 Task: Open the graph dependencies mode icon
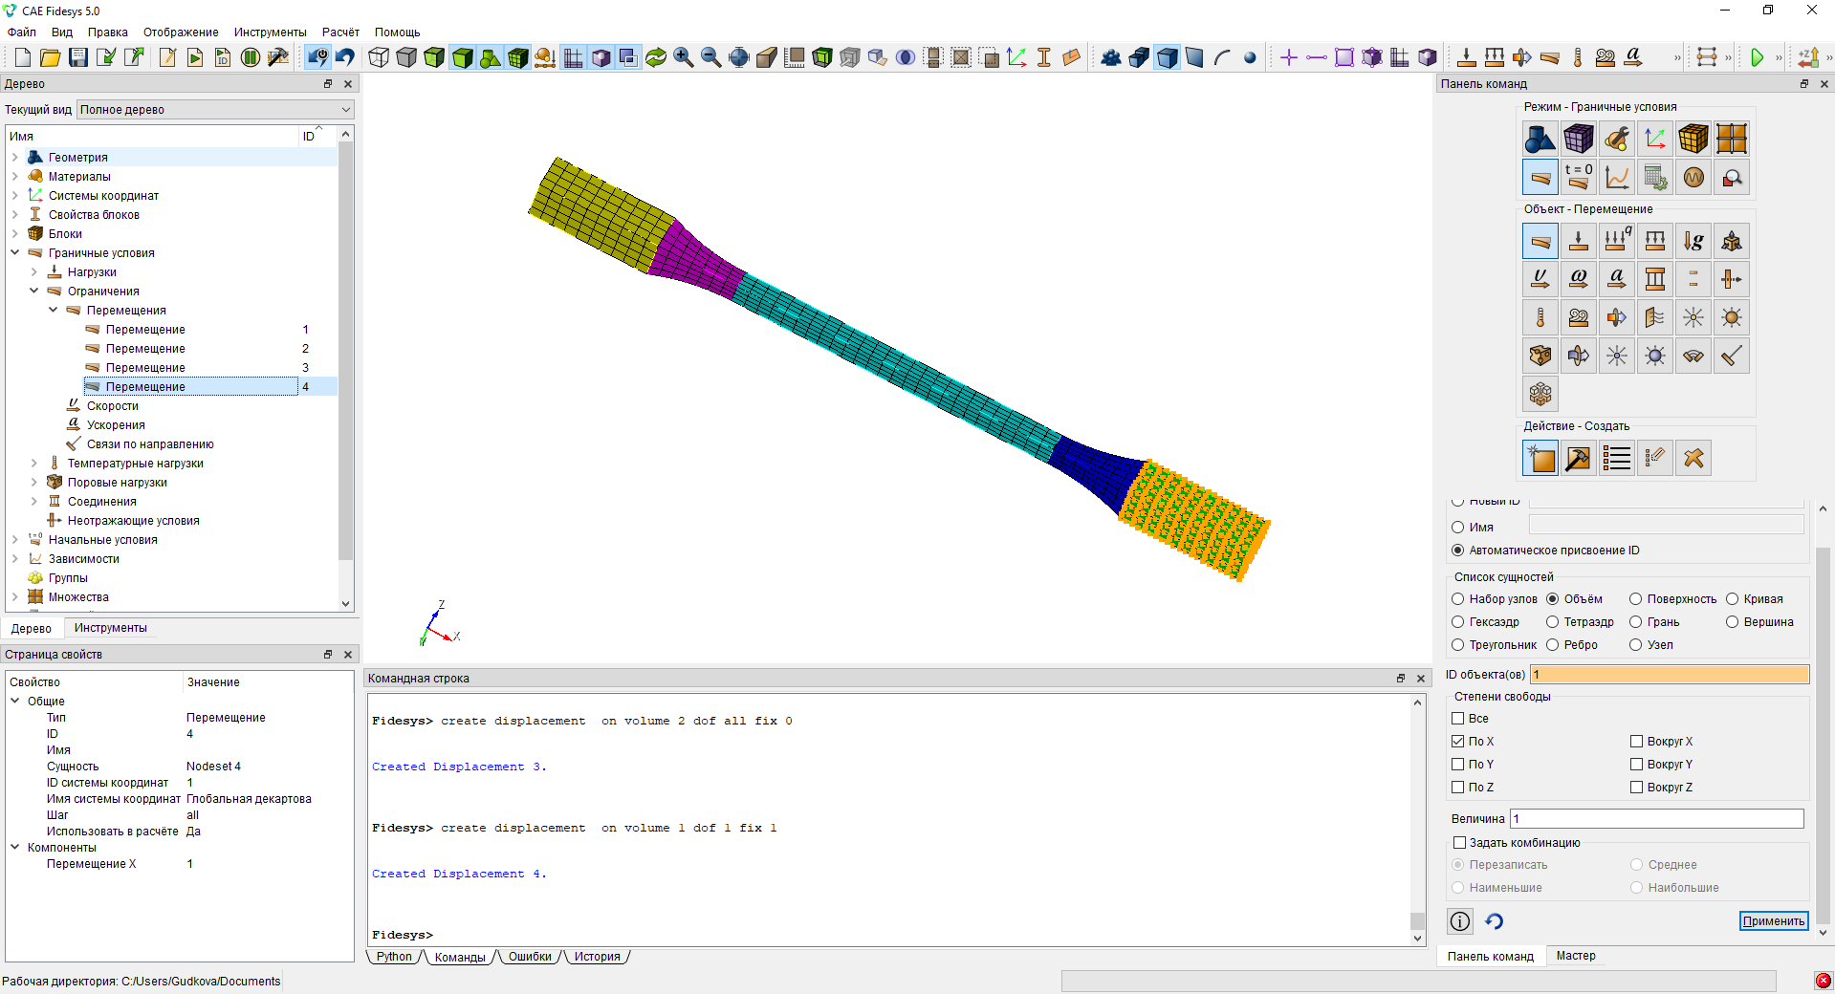pyautogui.click(x=1617, y=177)
